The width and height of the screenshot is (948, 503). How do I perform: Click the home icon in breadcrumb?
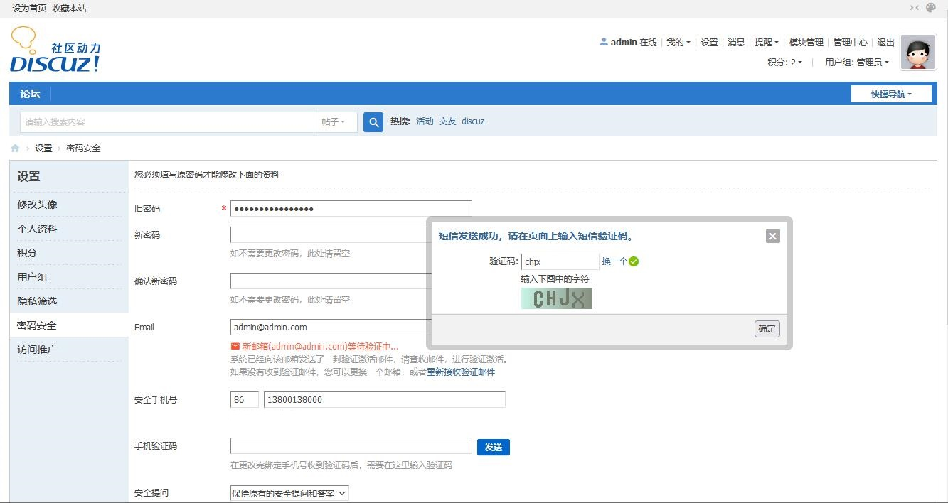coord(15,148)
